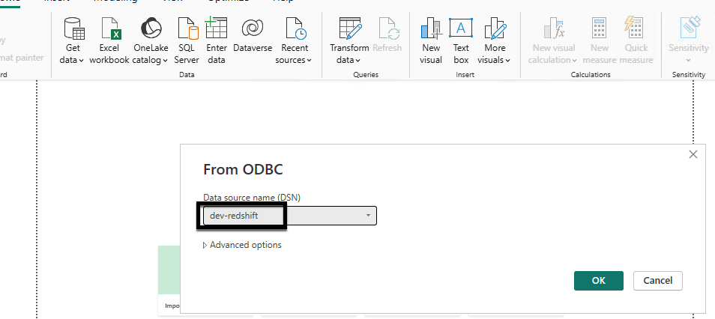Expand the Get data dropdown arrow
The width and height of the screenshot is (715, 319).
(81, 60)
